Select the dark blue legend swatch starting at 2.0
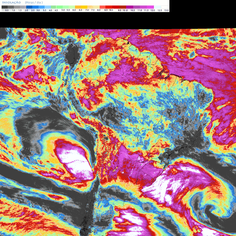236x236 pixels. pyautogui.click(x=29, y=7)
